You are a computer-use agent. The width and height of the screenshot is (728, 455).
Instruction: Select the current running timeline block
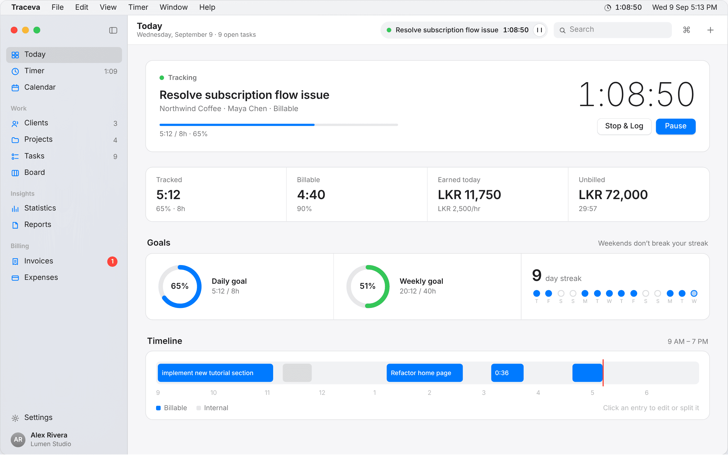click(x=587, y=373)
